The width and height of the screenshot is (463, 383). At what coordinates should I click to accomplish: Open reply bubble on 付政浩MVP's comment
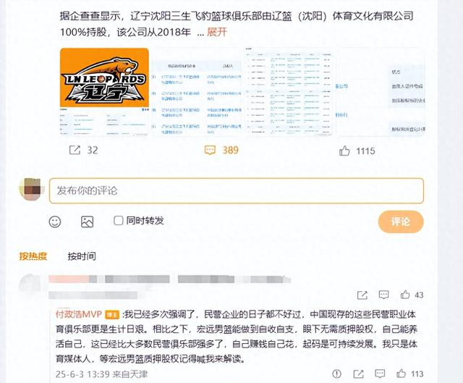point(380,374)
